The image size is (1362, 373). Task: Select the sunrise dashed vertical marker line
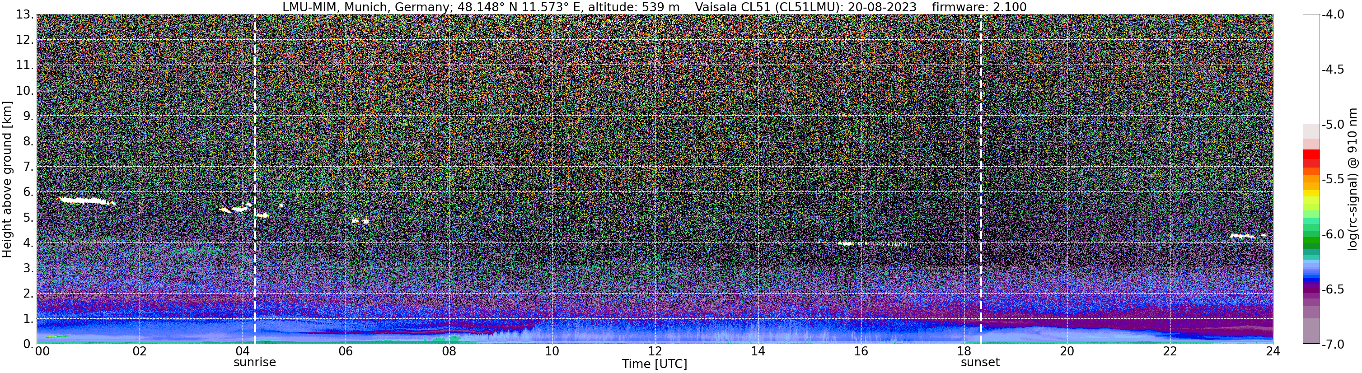tap(255, 179)
